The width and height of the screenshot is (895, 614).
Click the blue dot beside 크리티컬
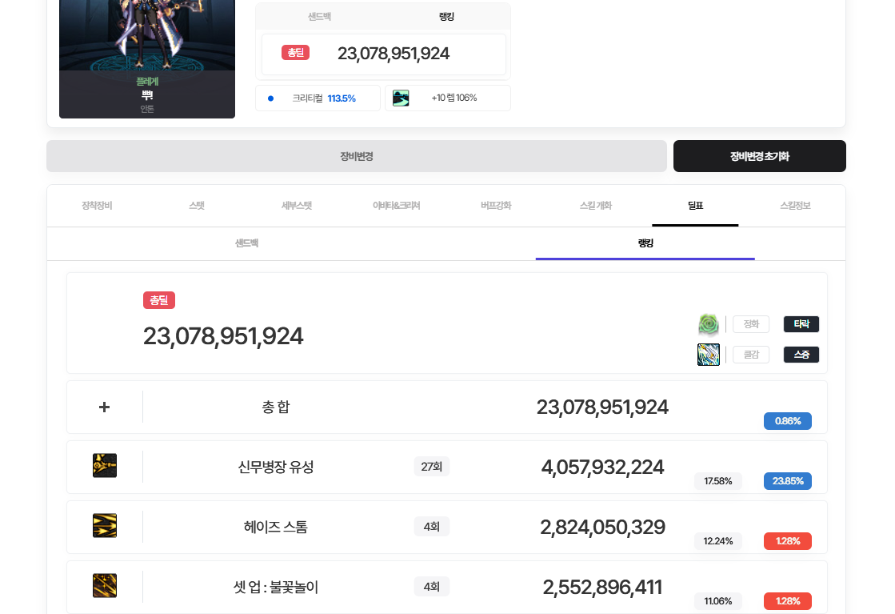tap(270, 98)
